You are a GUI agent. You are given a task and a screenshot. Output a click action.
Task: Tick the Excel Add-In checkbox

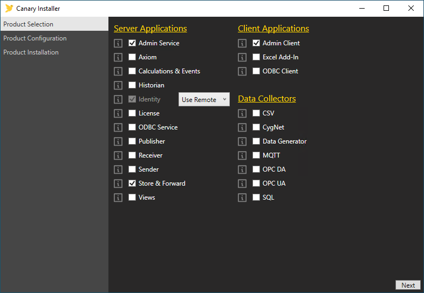coord(256,57)
